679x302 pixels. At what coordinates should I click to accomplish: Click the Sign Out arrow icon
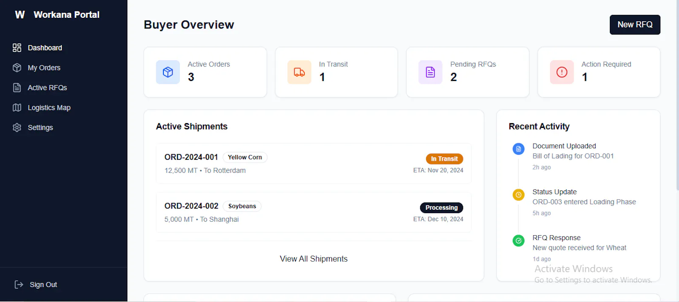pyautogui.click(x=19, y=285)
